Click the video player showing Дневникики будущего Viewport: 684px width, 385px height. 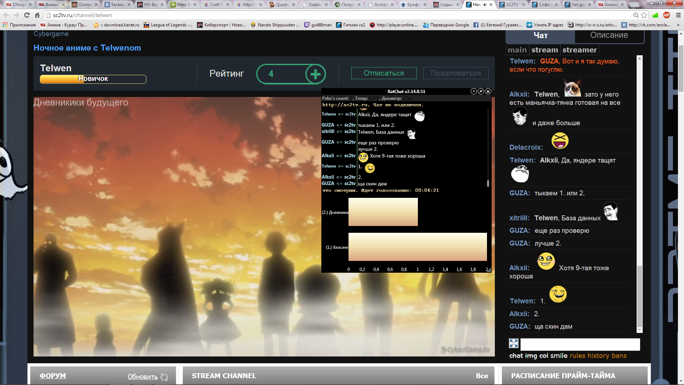[264, 227]
